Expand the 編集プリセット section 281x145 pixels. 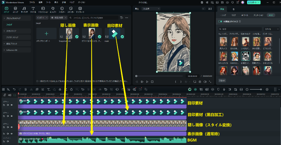pyautogui.click(x=4, y=44)
